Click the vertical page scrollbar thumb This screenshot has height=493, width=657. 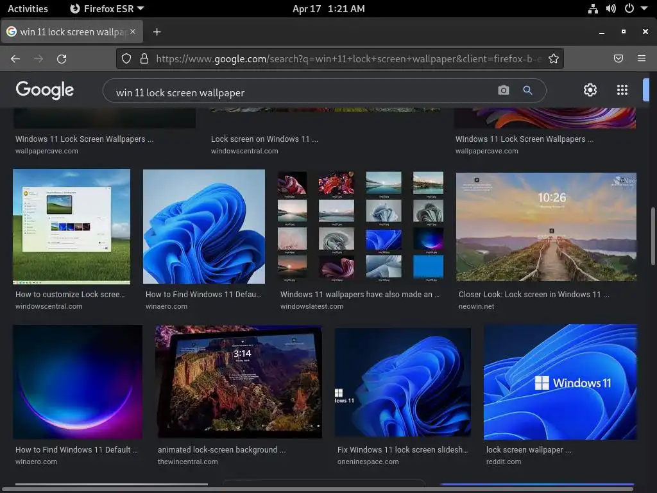tap(653, 236)
